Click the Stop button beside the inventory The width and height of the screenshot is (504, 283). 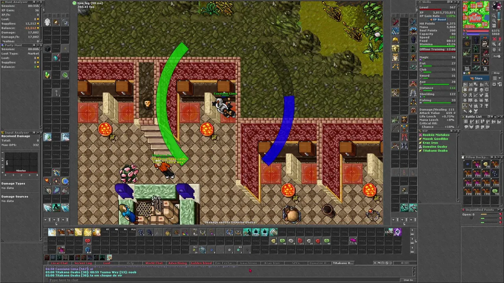[497, 73]
